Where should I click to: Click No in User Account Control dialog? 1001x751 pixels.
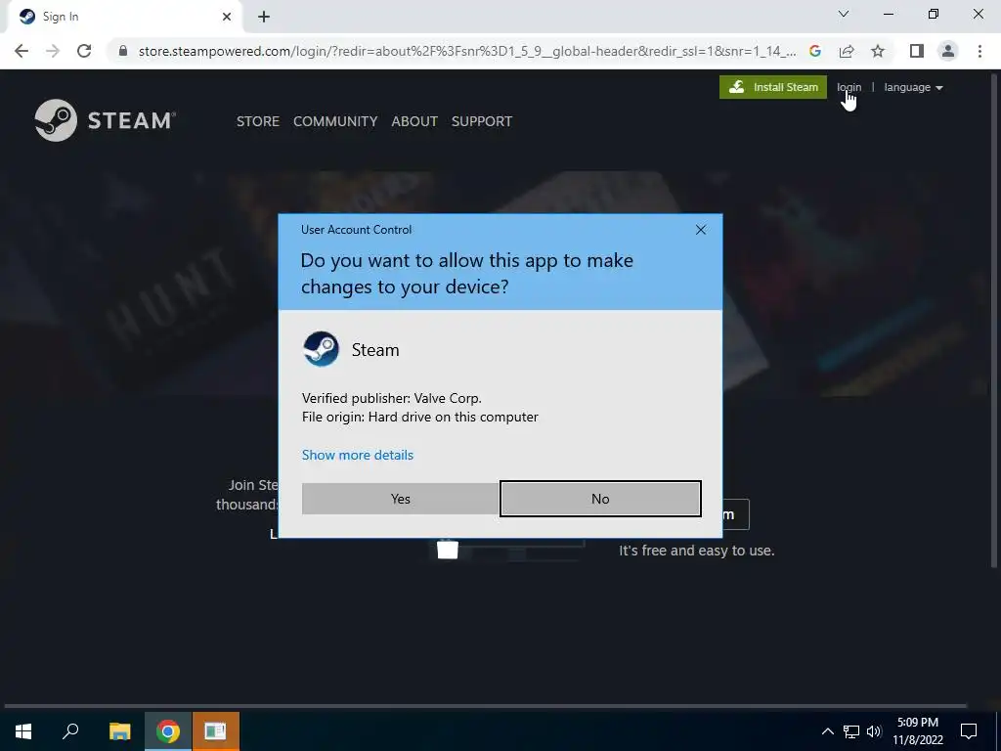coord(600,499)
